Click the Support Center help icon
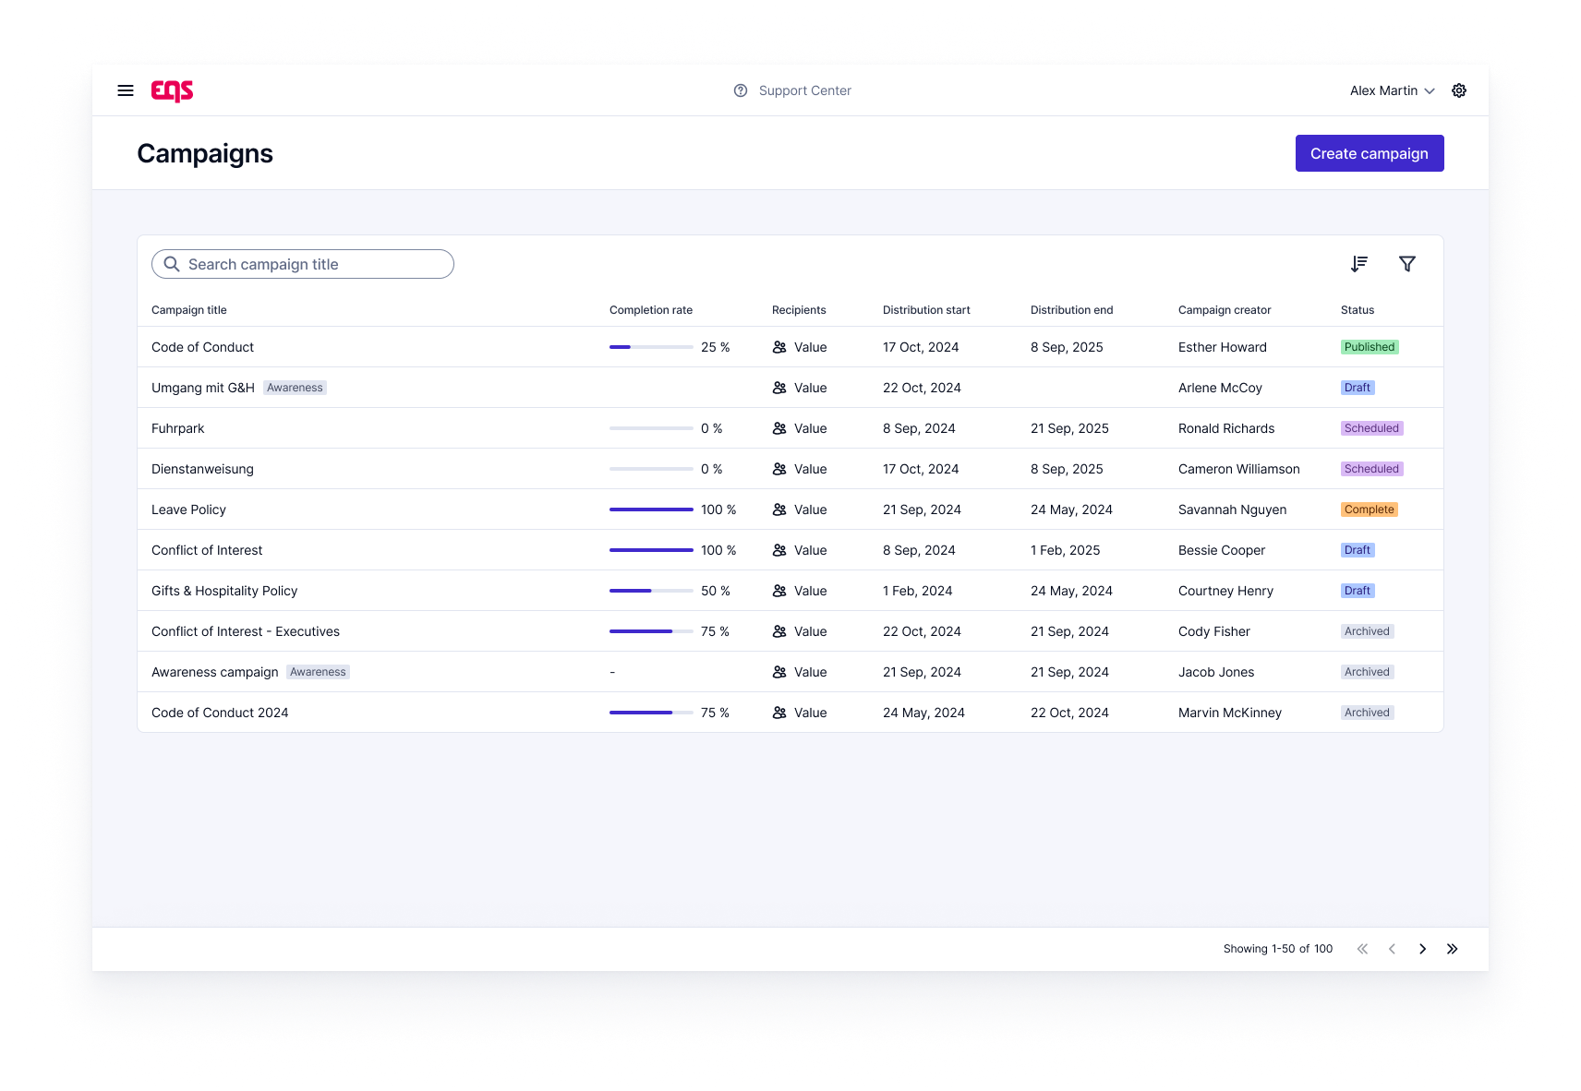Viewport: 1581px width, 1091px height. (741, 90)
